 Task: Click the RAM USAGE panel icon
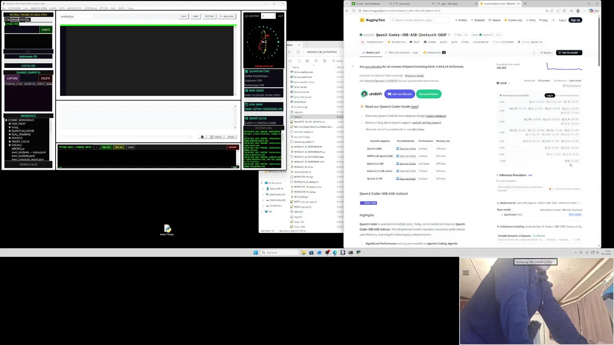247,91
